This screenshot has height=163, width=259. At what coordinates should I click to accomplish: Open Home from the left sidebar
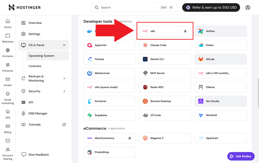pyautogui.click(x=8, y=24)
